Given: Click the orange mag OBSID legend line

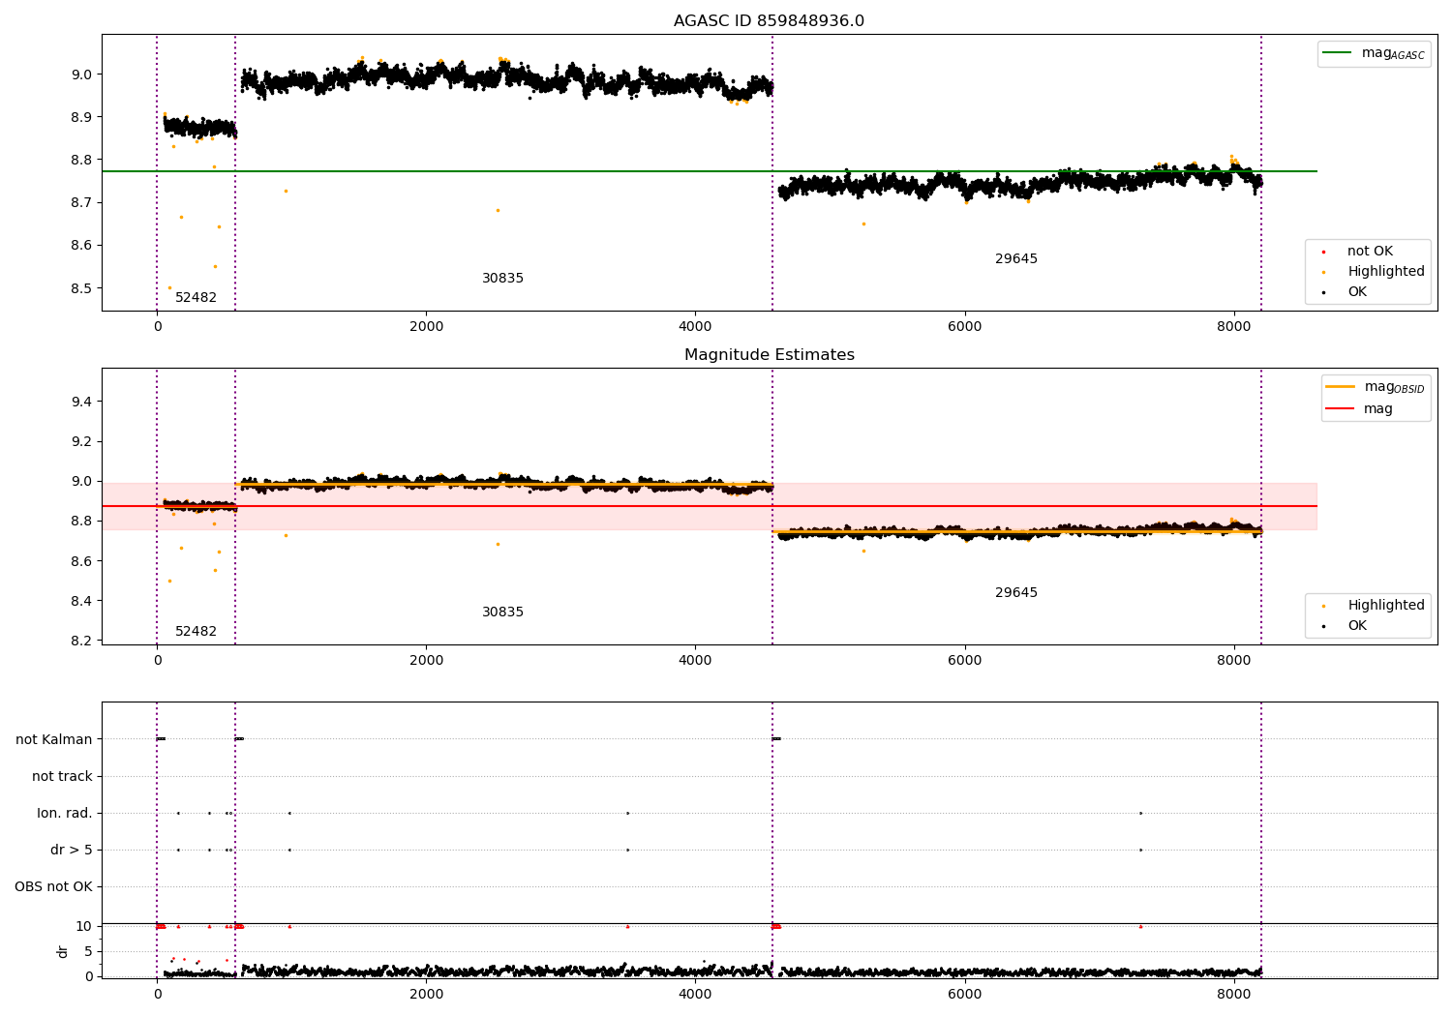Looking at the screenshot, I should 1341,387.
